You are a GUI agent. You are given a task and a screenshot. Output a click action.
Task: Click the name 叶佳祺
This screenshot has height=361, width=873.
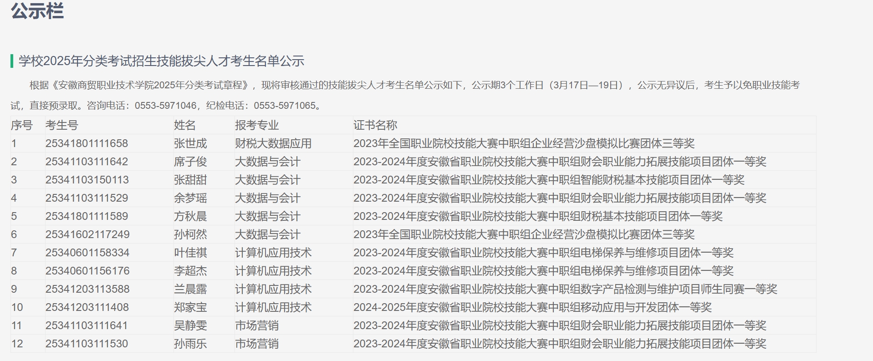190,253
